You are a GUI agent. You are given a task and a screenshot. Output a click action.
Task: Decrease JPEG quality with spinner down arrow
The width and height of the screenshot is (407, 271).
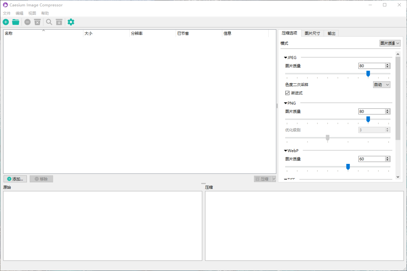pos(387,67)
